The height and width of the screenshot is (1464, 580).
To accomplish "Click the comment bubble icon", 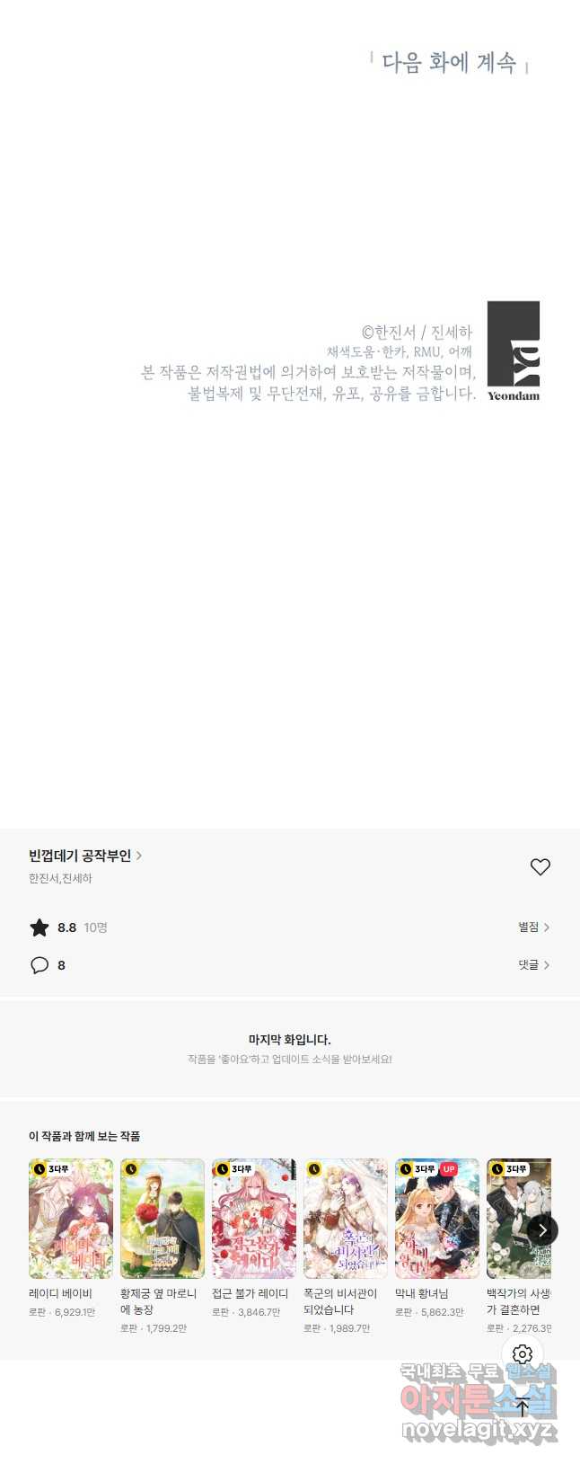I will (x=40, y=965).
